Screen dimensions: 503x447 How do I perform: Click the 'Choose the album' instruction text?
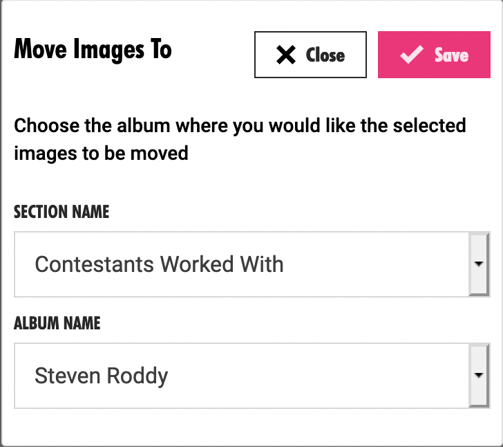pos(240,126)
